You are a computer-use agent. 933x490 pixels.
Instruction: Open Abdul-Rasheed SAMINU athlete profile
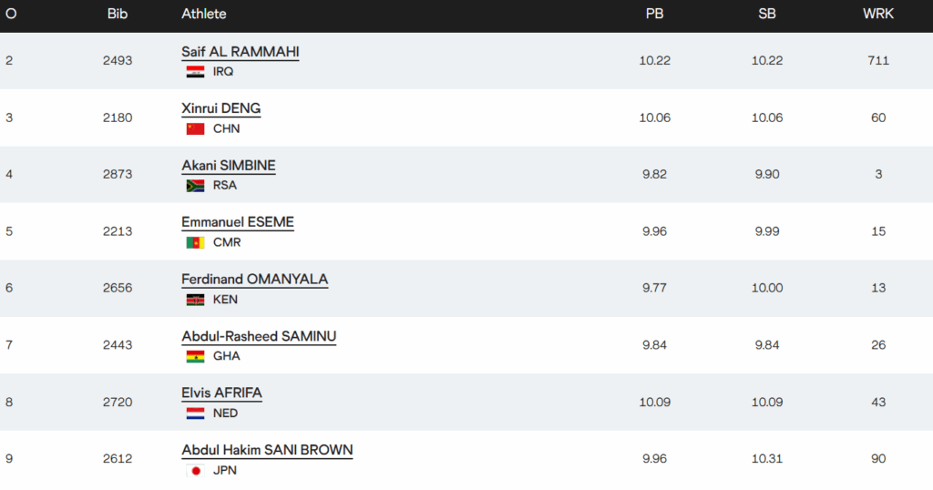click(x=259, y=336)
